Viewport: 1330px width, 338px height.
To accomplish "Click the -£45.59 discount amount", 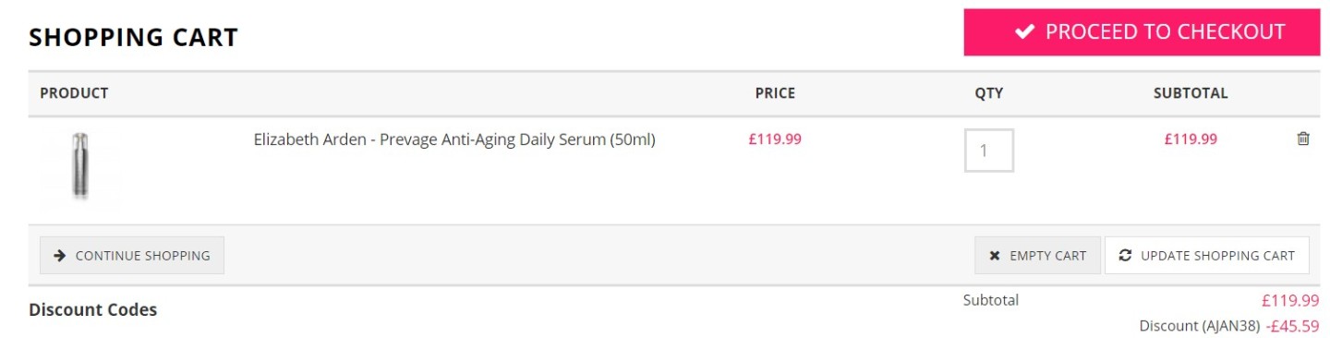I will click(x=1293, y=326).
